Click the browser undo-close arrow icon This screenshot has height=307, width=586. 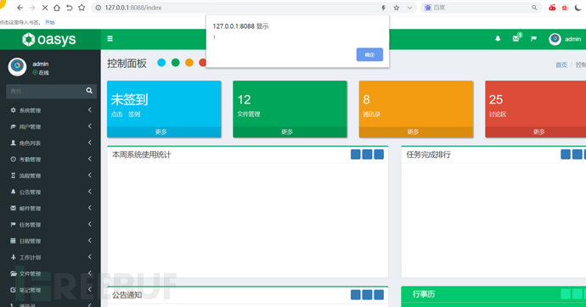click(x=69, y=8)
